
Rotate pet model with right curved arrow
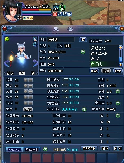pos(36,63)
